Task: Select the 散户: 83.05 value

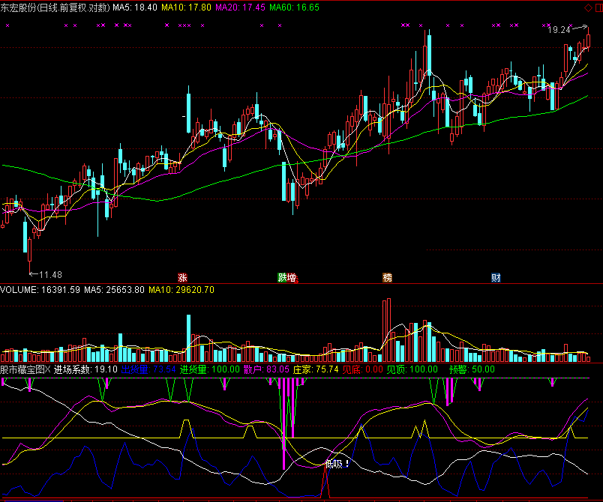Action: 266,369
